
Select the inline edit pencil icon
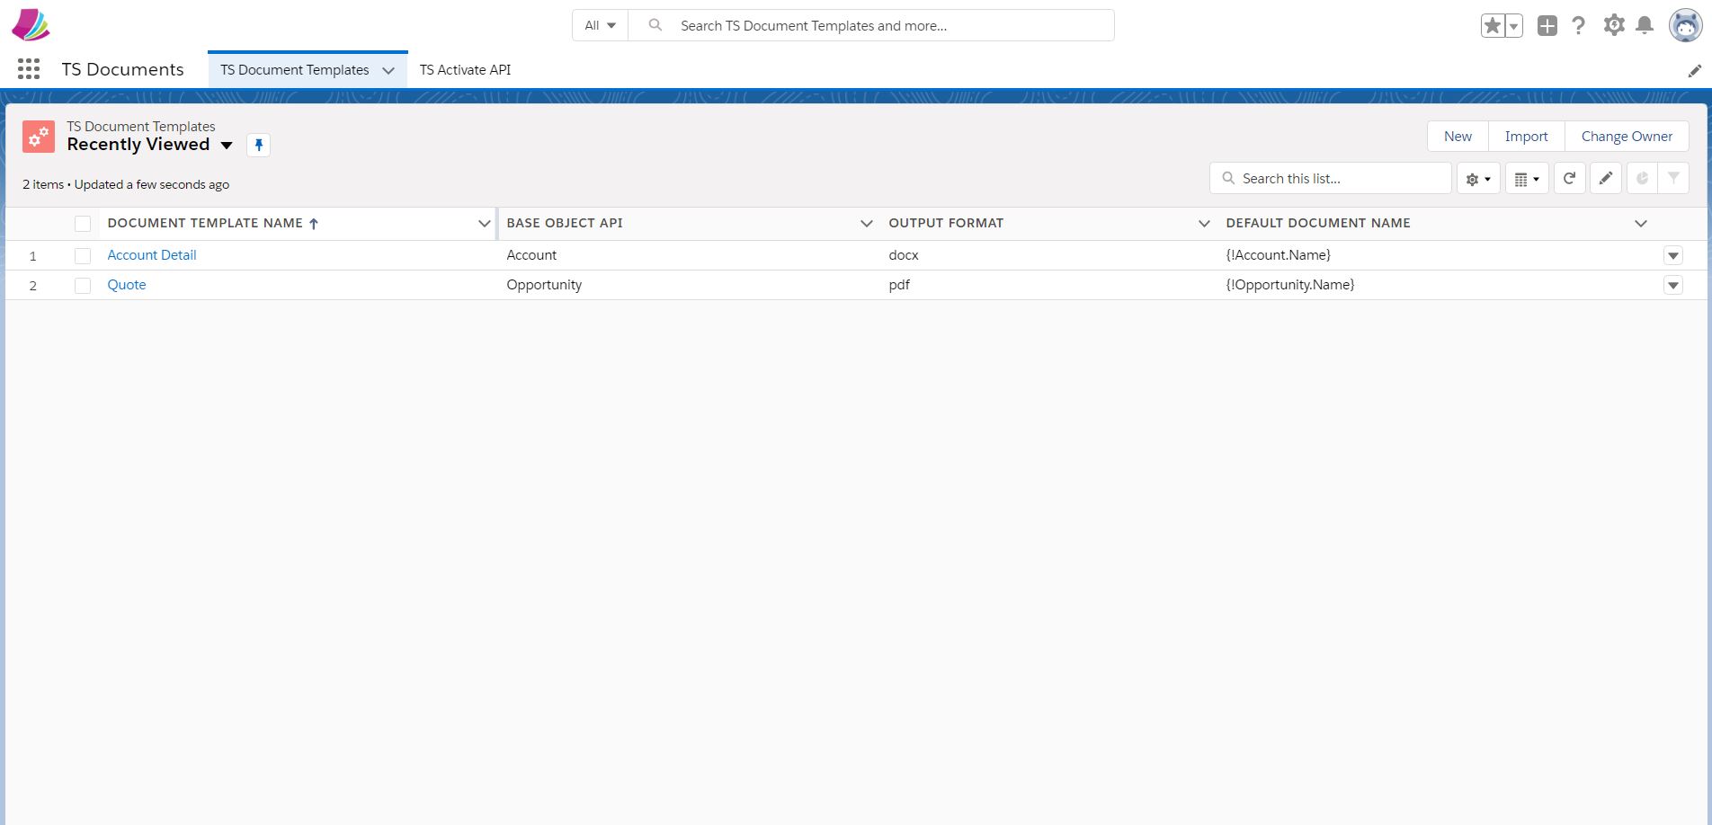coord(1605,178)
